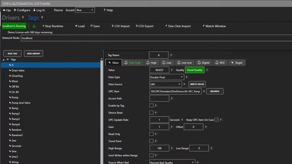Open CSV Export
Viewport: 292px width, 164px height.
coord(145,26)
